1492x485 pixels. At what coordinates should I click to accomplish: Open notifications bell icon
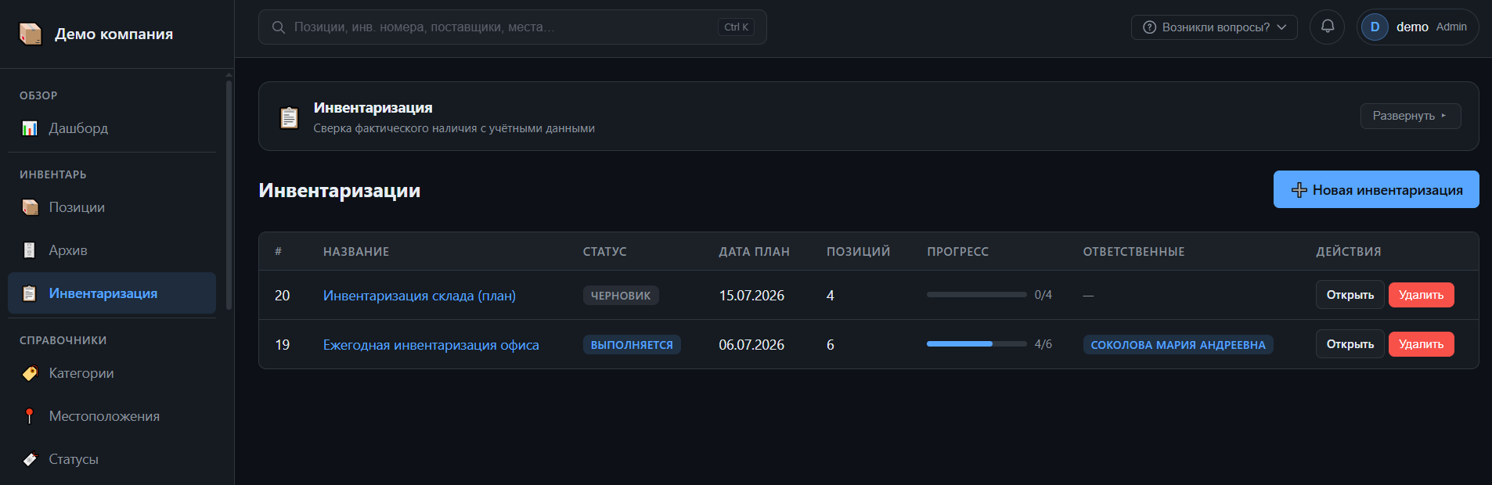click(x=1327, y=27)
